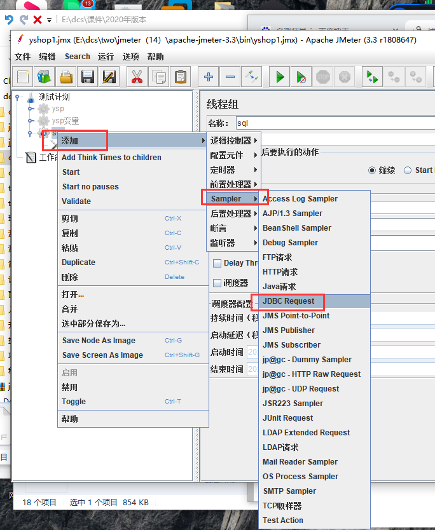Choose TCP取样器 from sampler list
435x530 pixels.
315,506
